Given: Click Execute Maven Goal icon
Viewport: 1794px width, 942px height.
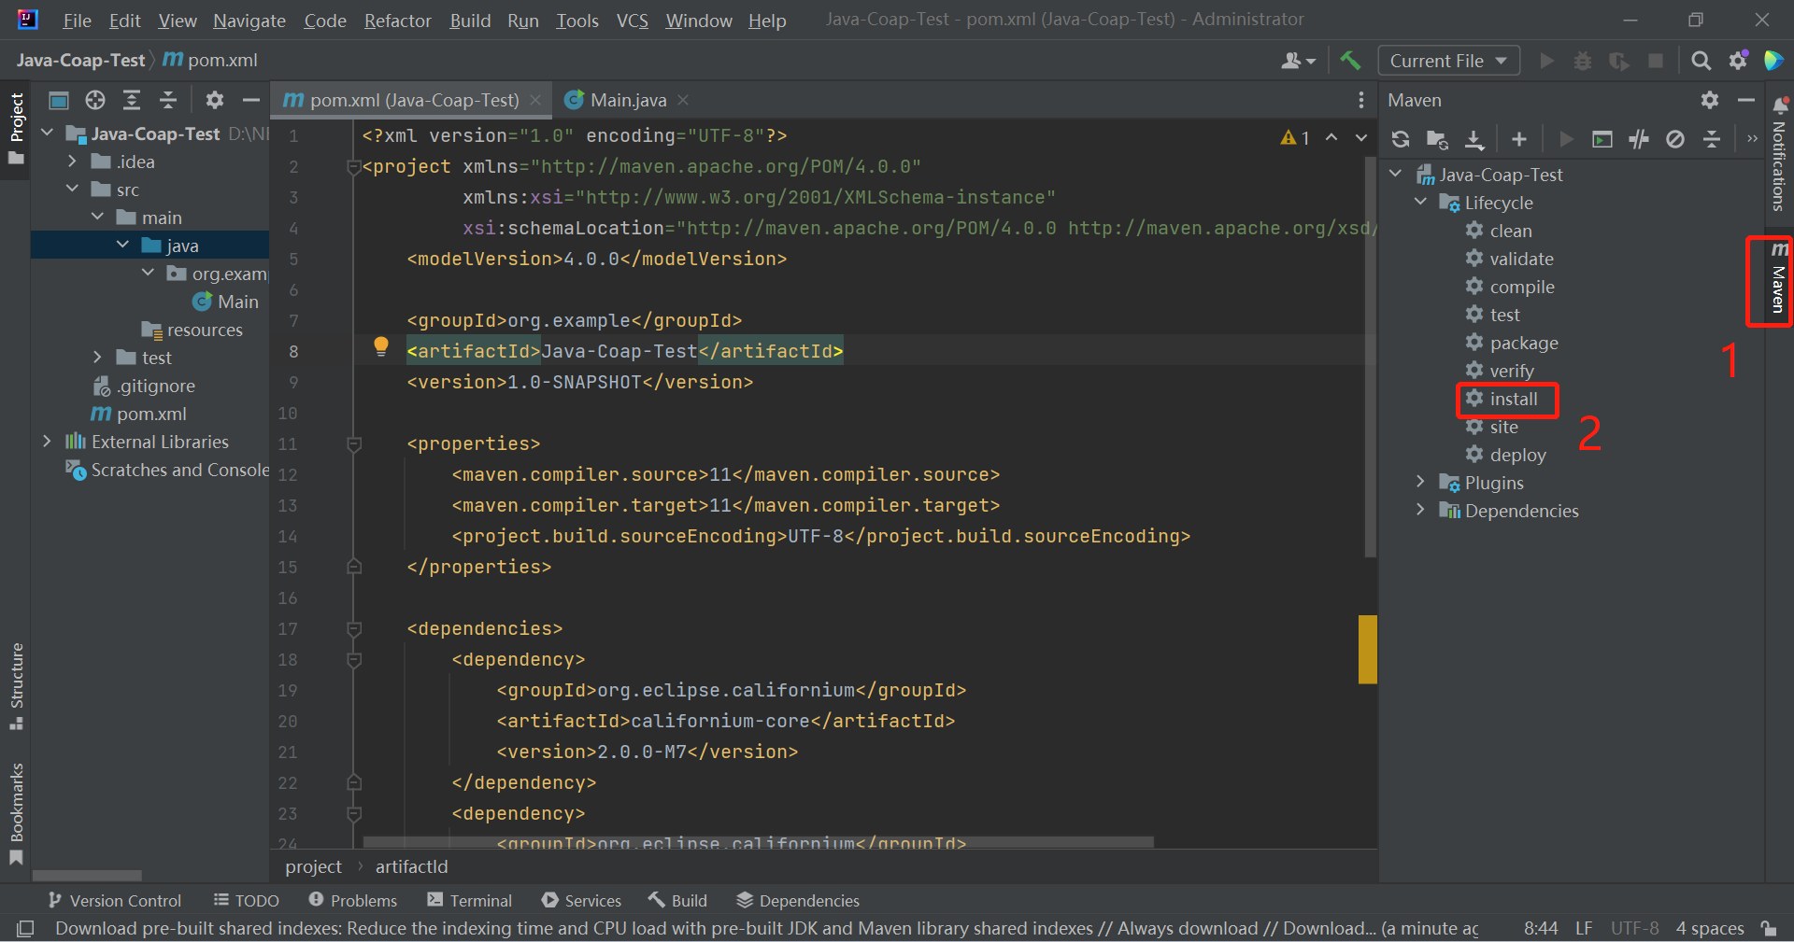Looking at the screenshot, I should [1602, 139].
